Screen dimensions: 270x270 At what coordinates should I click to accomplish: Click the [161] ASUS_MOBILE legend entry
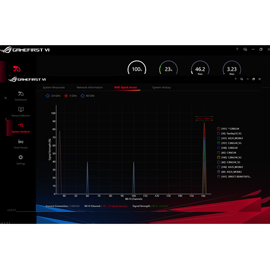[x=230, y=138]
